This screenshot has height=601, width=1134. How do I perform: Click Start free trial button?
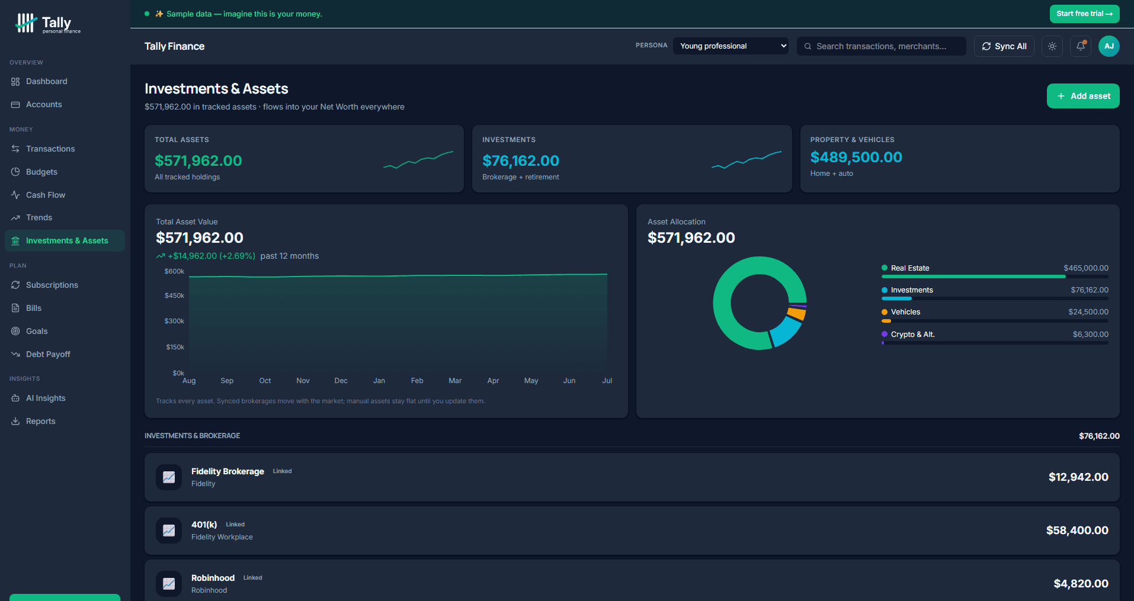click(x=1084, y=14)
